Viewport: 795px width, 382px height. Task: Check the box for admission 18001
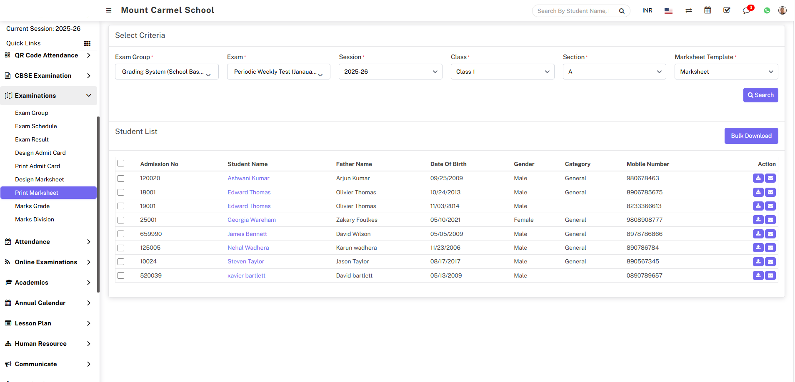click(x=121, y=192)
